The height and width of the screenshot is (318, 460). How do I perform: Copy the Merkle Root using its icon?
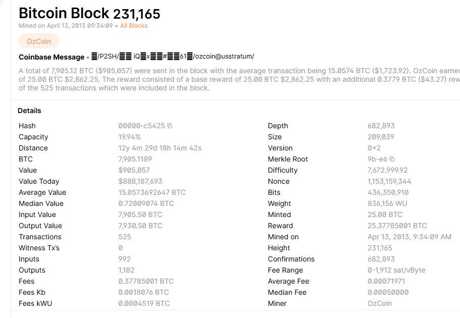(x=392, y=160)
